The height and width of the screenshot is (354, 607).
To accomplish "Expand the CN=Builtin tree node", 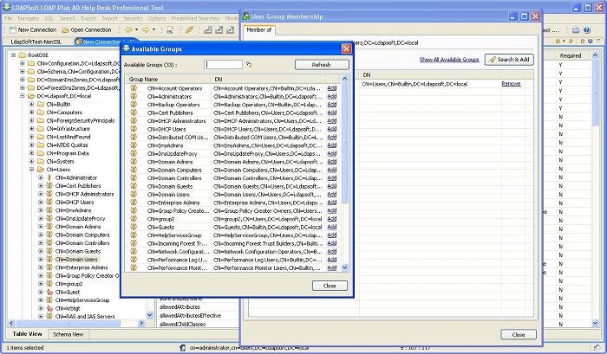I will [x=30, y=104].
